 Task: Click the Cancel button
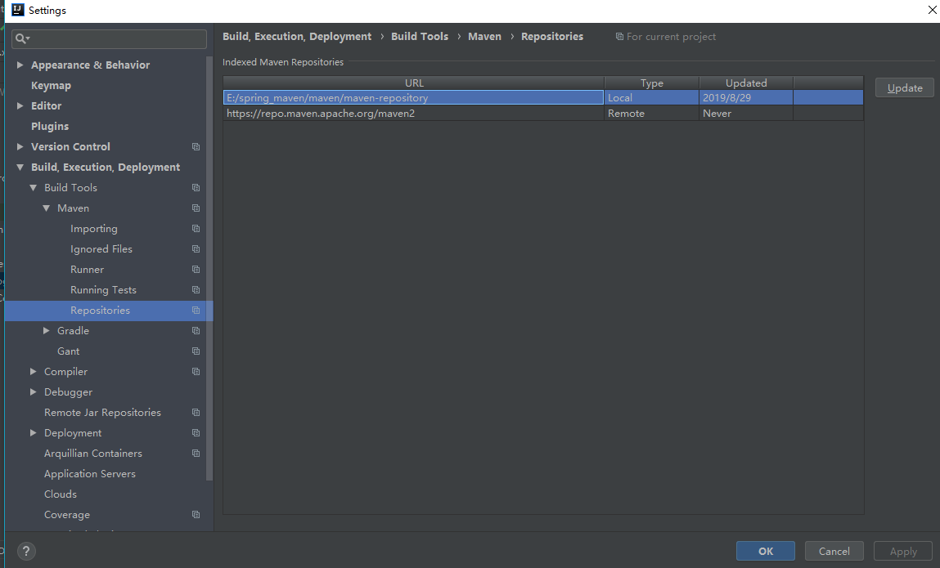point(834,551)
